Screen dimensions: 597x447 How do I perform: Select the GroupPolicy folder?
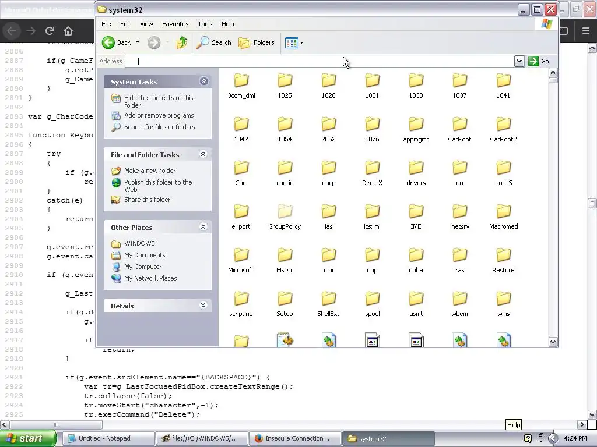pyautogui.click(x=285, y=217)
